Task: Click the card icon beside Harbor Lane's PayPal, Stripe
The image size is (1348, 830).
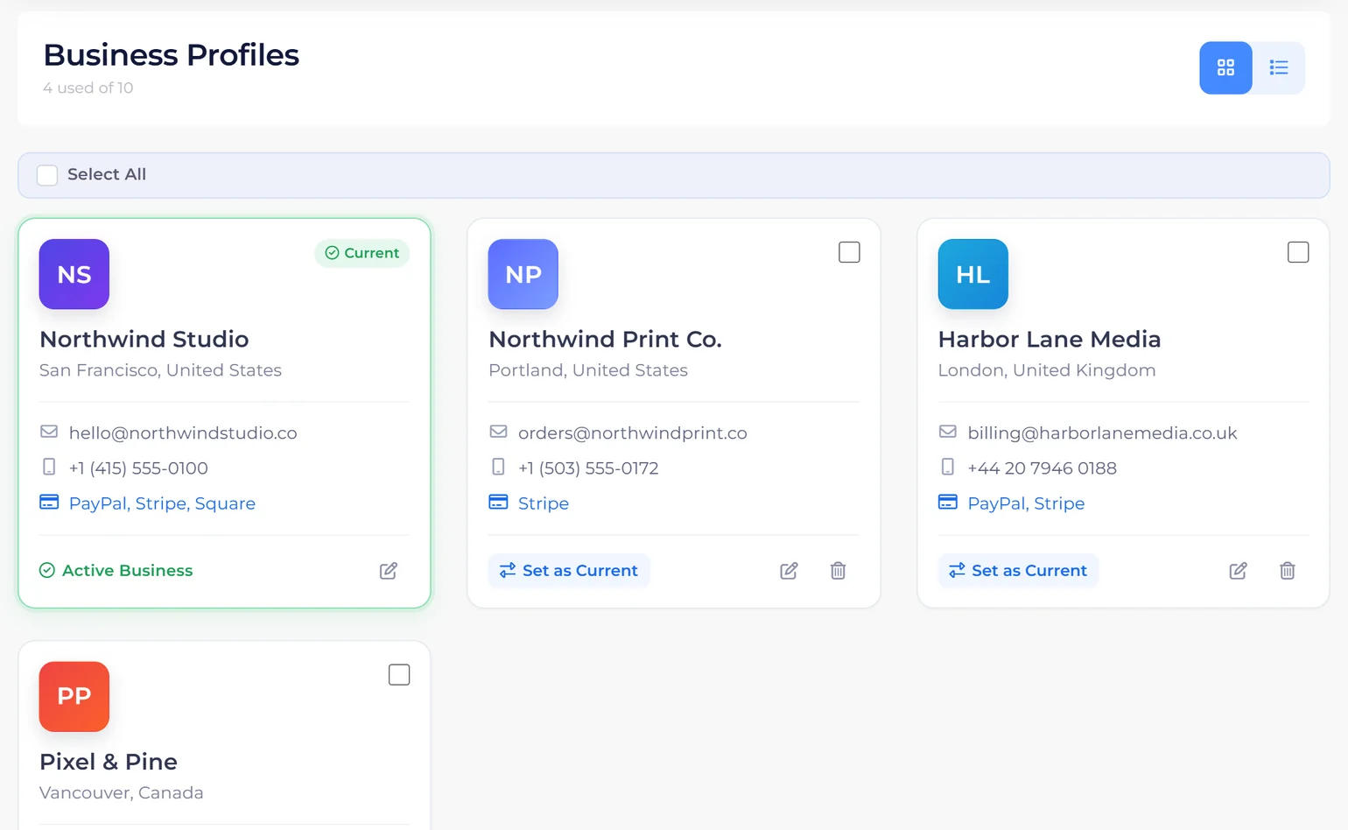Action: coord(947,502)
